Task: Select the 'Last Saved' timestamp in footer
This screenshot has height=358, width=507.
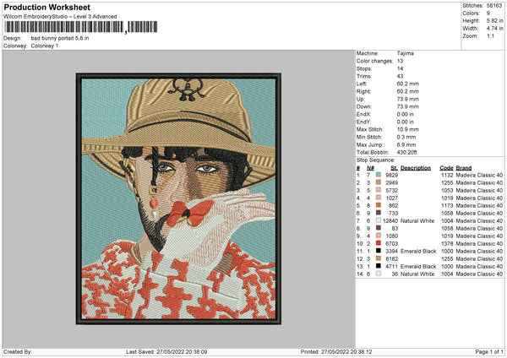Action: coord(166,351)
